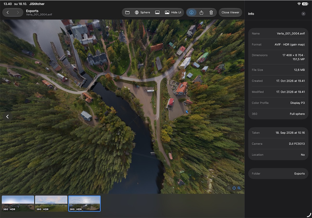Delete image with the trash icon
312x218 pixels.
[211, 12]
